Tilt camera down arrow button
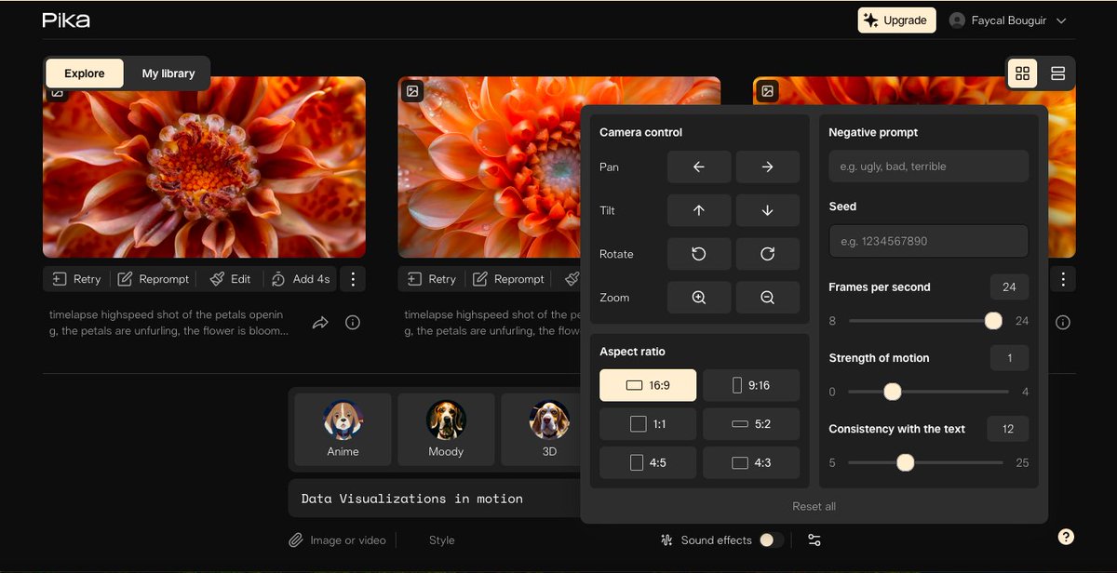Image resolution: width=1117 pixels, height=573 pixels. [x=768, y=210]
